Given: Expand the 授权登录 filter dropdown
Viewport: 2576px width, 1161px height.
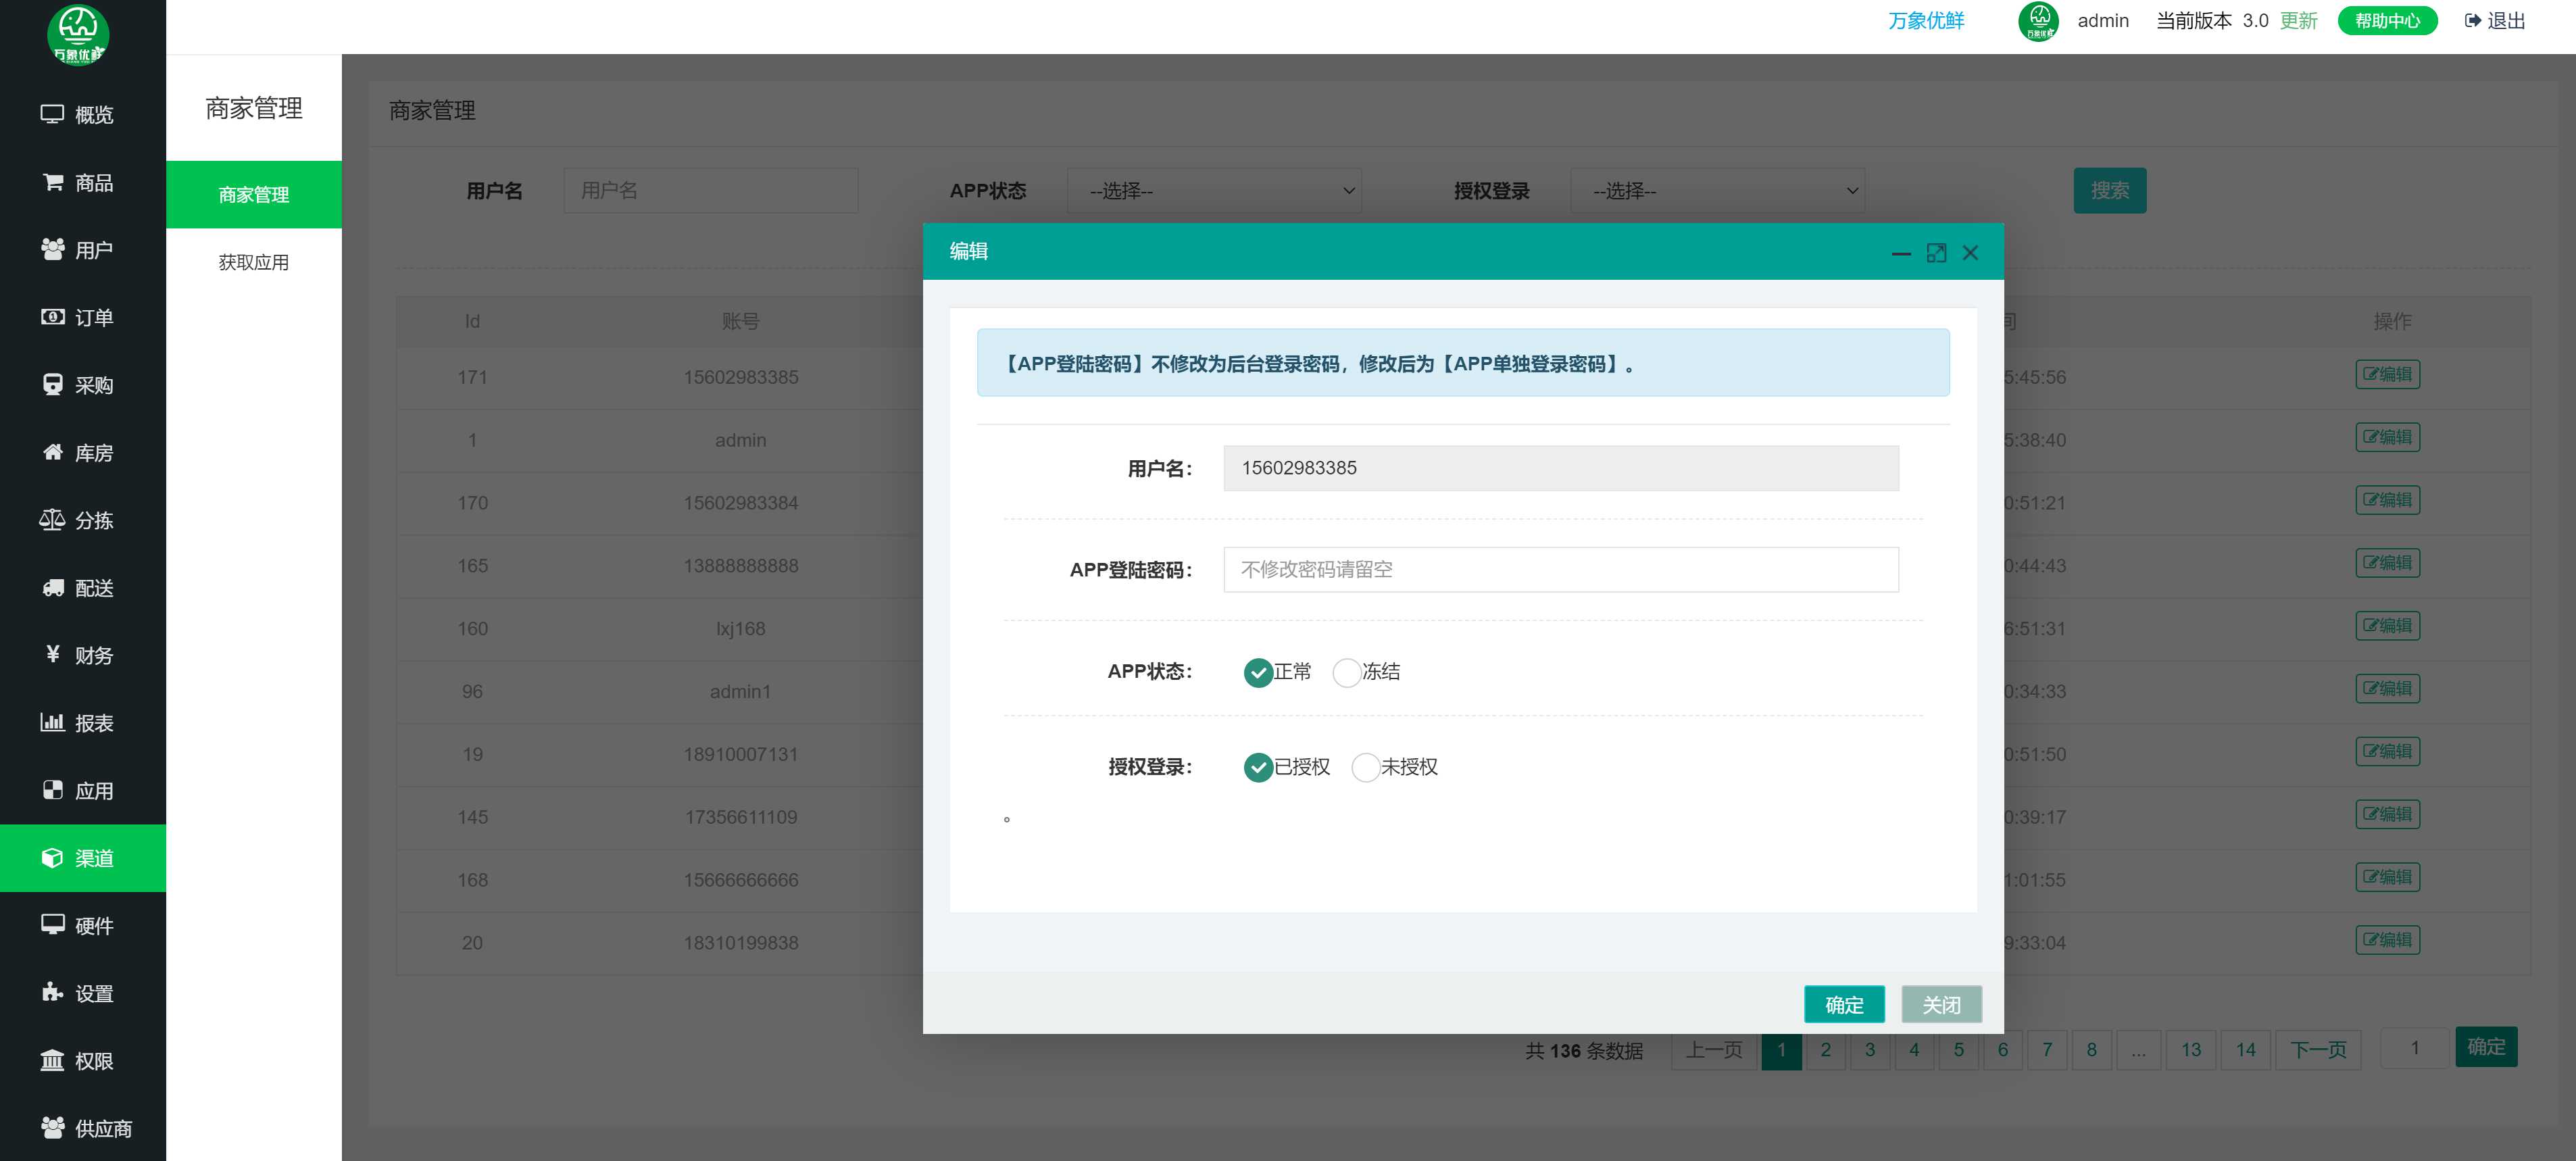Looking at the screenshot, I should coord(1717,191).
